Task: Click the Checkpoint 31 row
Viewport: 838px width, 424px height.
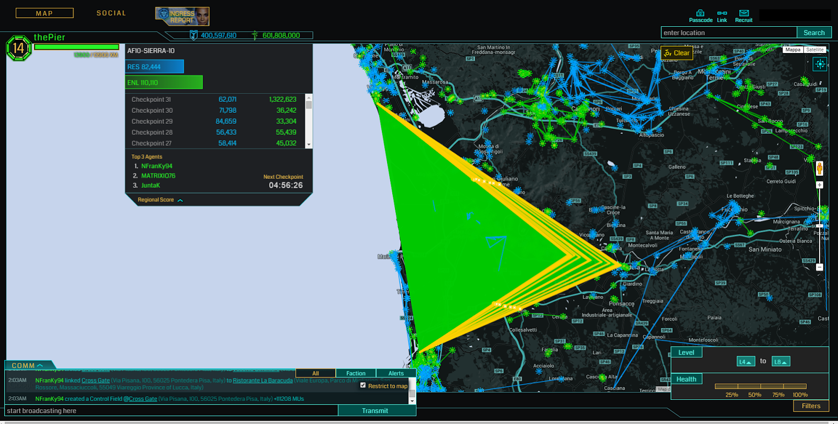Action: tap(215, 99)
